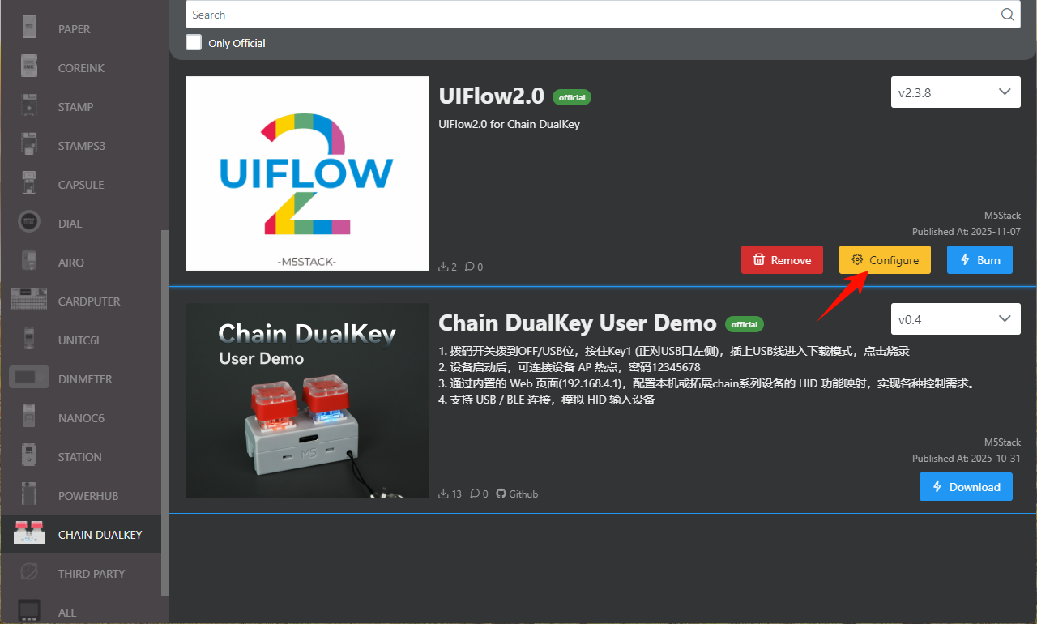Open the v2.3.8 version dropdown
Screen dimensions: 1037x624
[955, 92]
